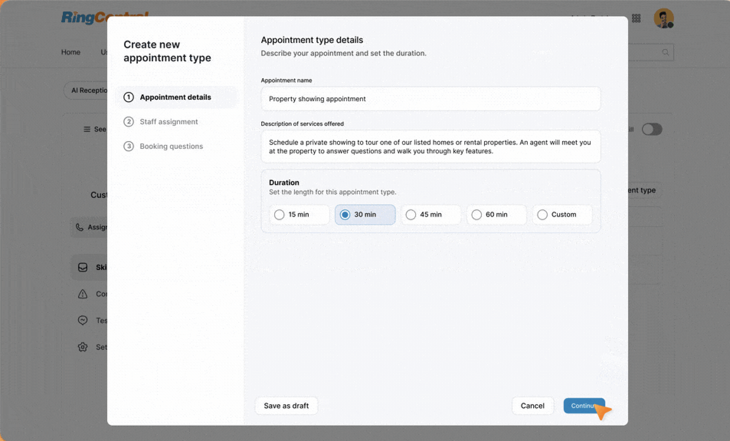Click the step 1 circle icon

(x=129, y=97)
